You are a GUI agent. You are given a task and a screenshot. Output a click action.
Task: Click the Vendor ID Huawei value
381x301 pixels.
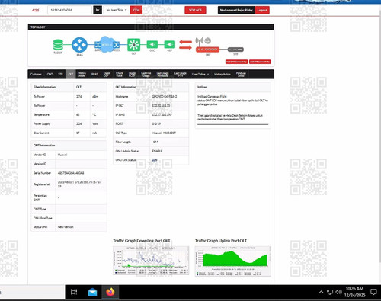click(62, 155)
